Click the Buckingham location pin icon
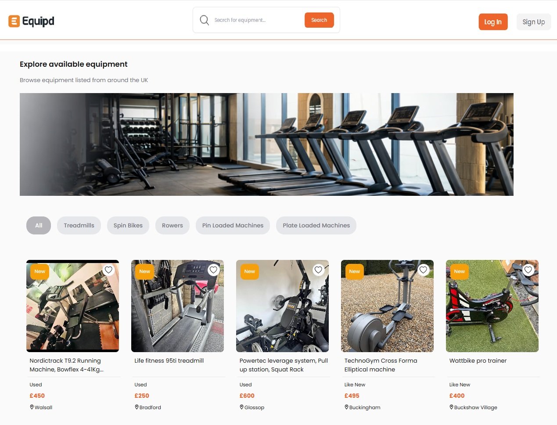This screenshot has width=557, height=425. 346,407
